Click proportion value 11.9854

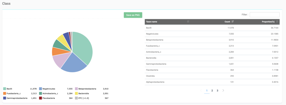[x=275, y=40]
